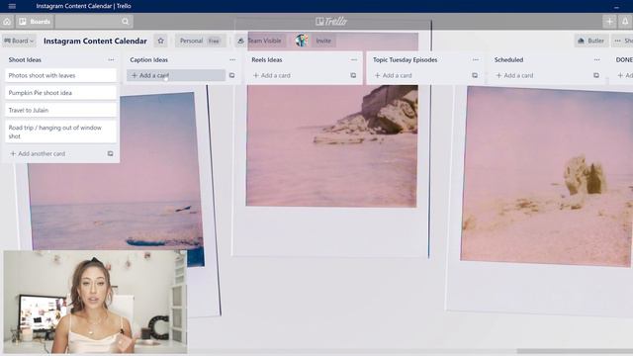Open Show Menu ellipsis button
This screenshot has width=633, height=356.
(622, 41)
